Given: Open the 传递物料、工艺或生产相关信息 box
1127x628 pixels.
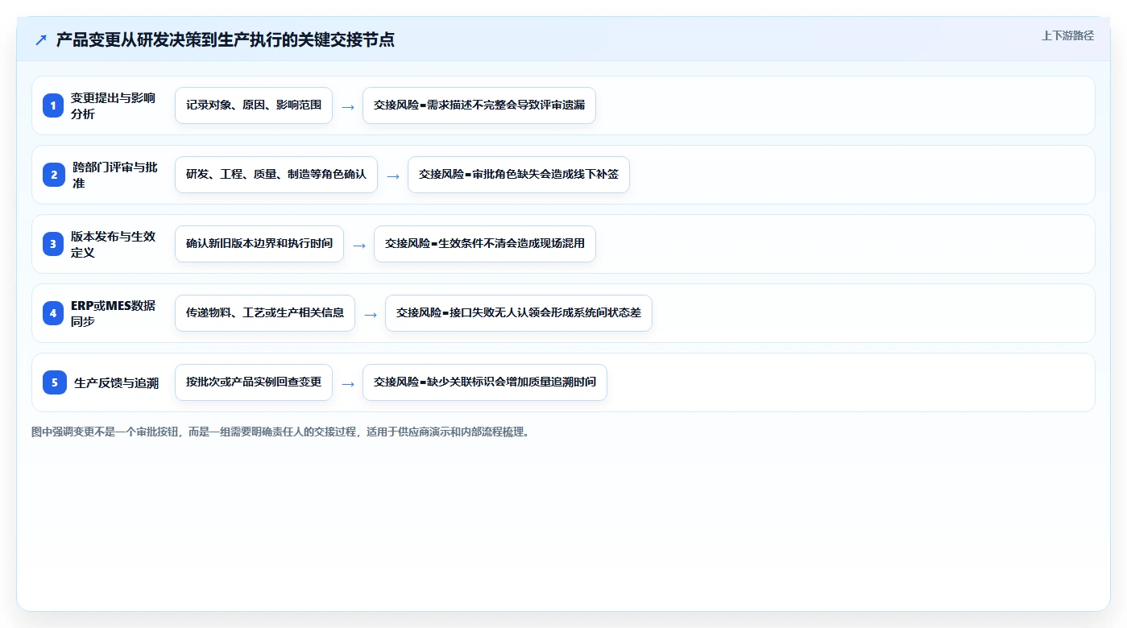Looking at the screenshot, I should 265,313.
